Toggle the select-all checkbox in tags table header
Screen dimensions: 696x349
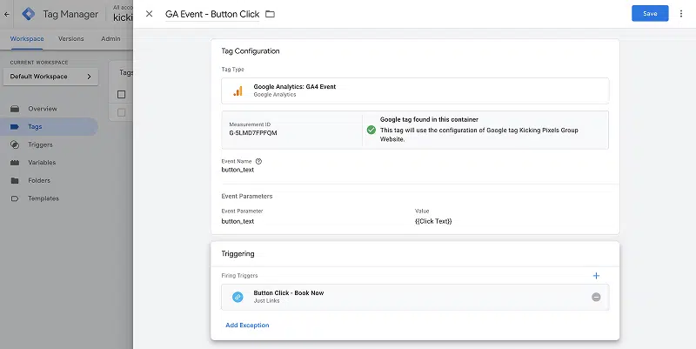(x=121, y=94)
